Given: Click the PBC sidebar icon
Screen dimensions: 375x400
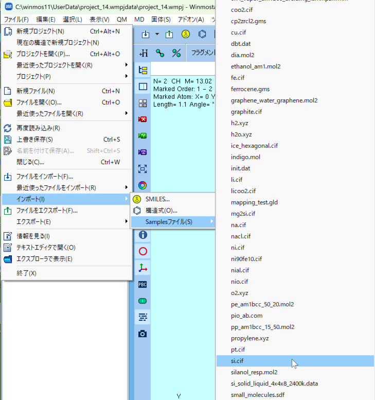Looking at the screenshot, I should coord(143,284).
